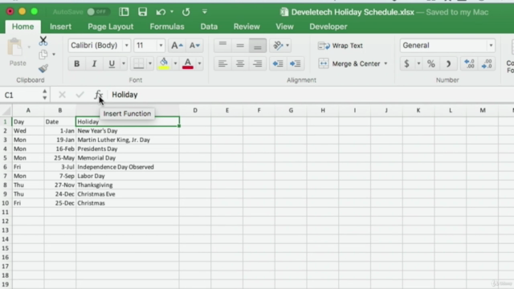Screen dimensions: 514x289
Task: Apply comma style
Action: [448, 63]
